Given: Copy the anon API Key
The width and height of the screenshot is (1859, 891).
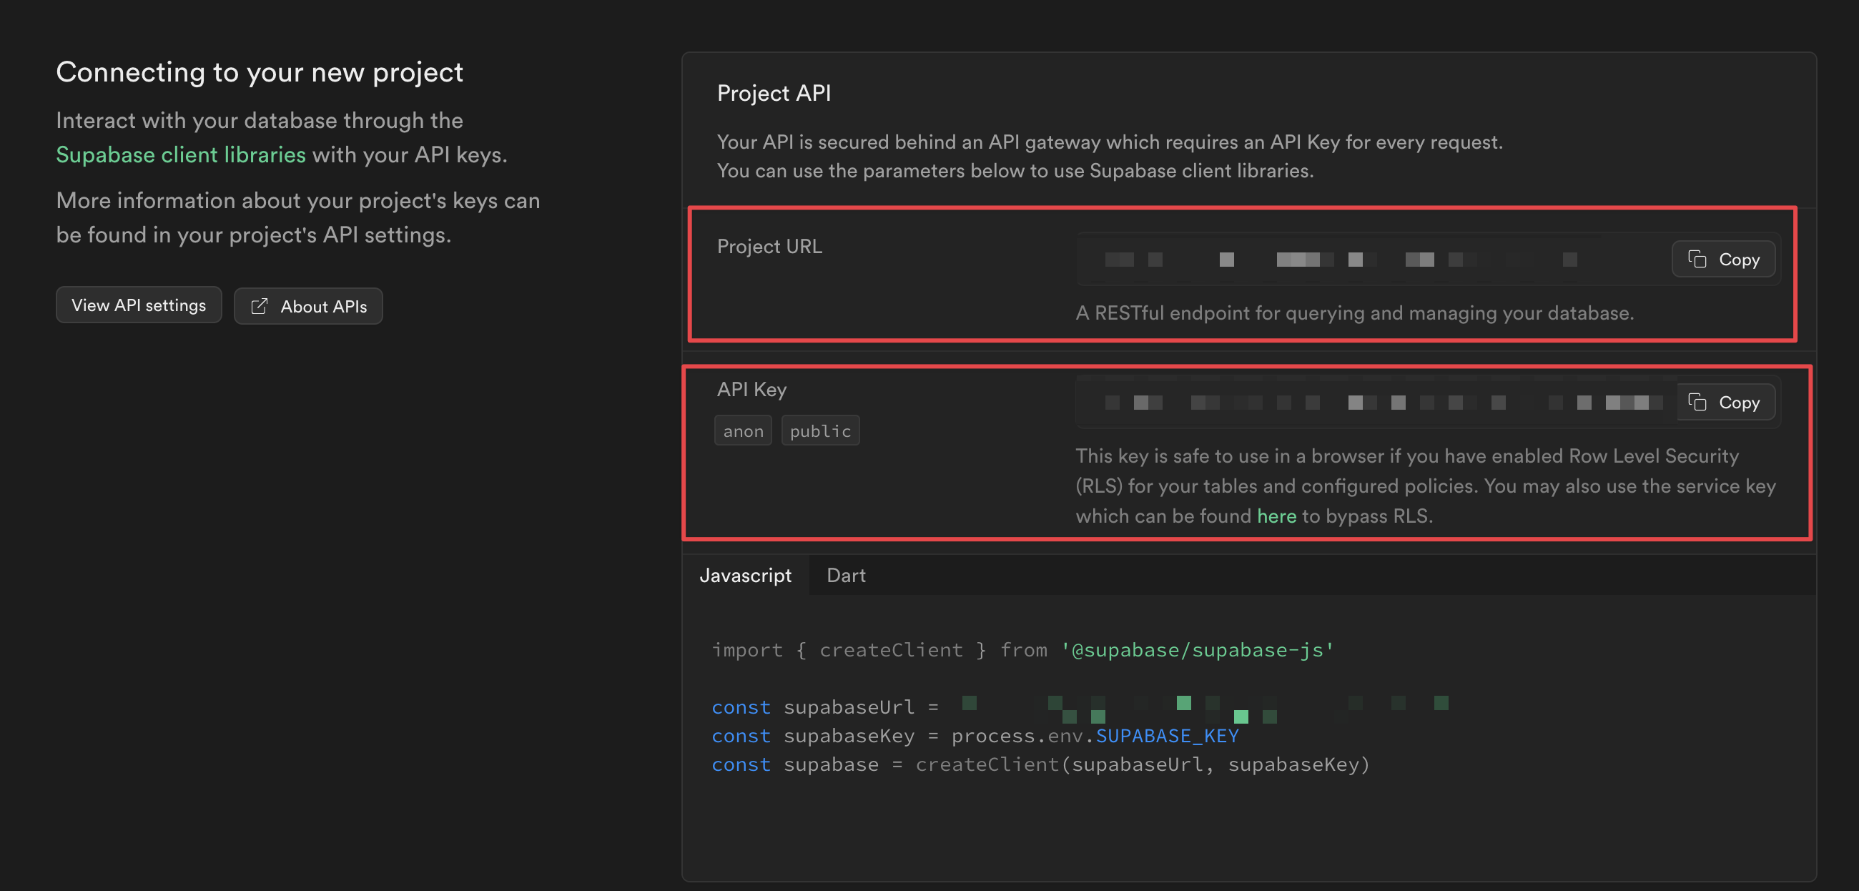Looking at the screenshot, I should [1723, 401].
